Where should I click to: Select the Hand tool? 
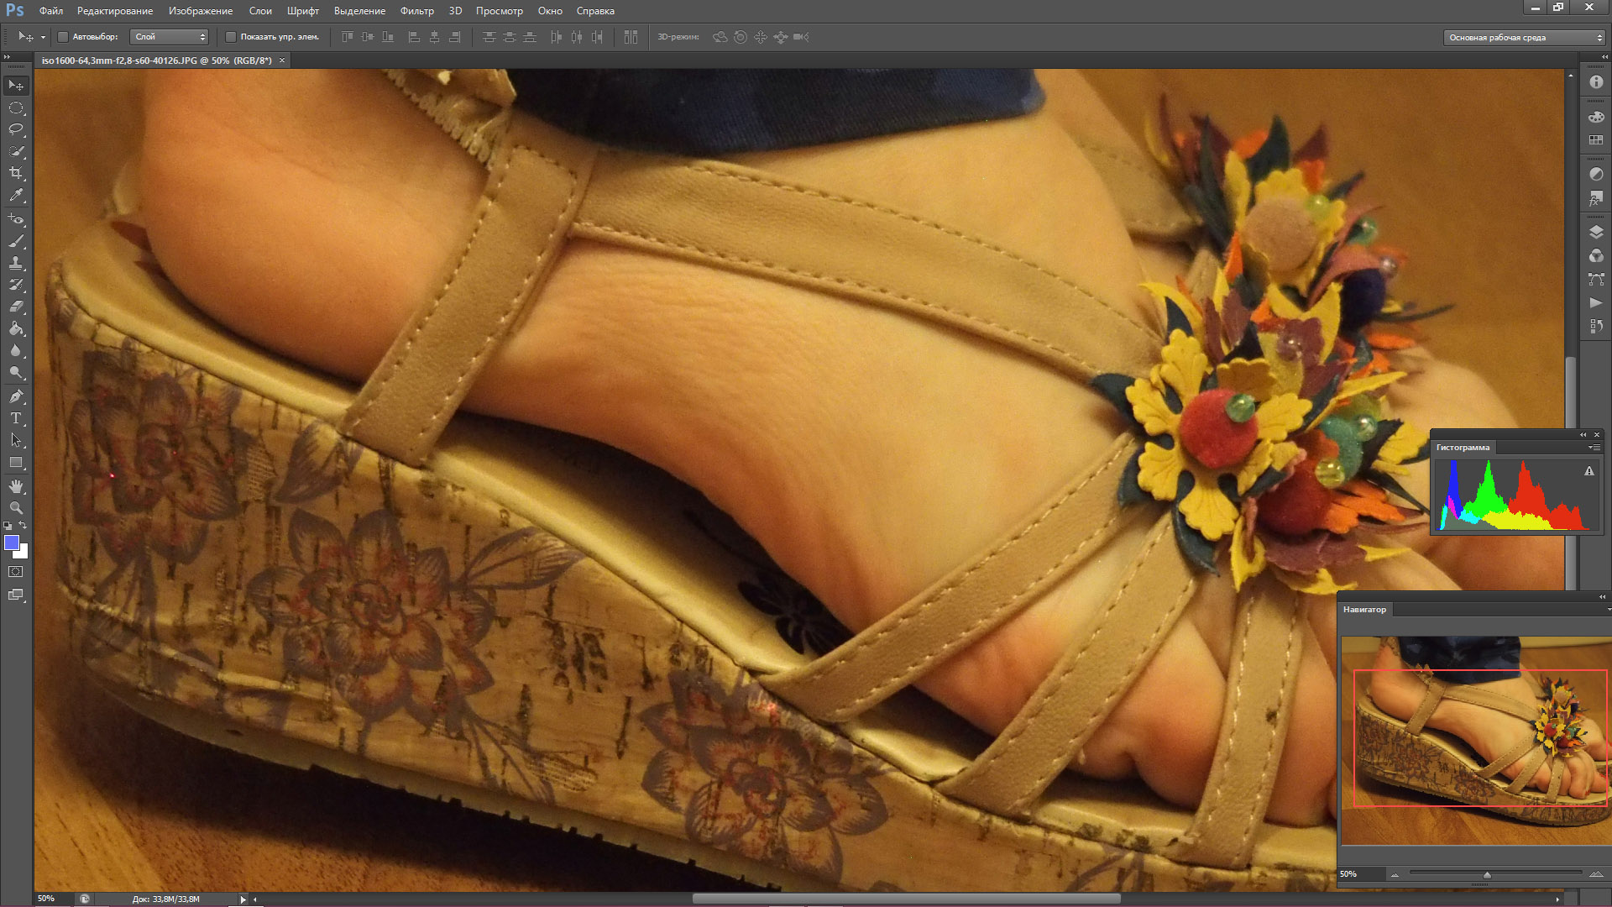click(x=16, y=486)
